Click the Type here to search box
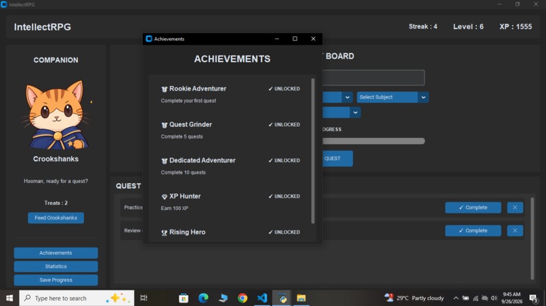Image resolution: width=546 pixels, height=306 pixels. coord(77,298)
